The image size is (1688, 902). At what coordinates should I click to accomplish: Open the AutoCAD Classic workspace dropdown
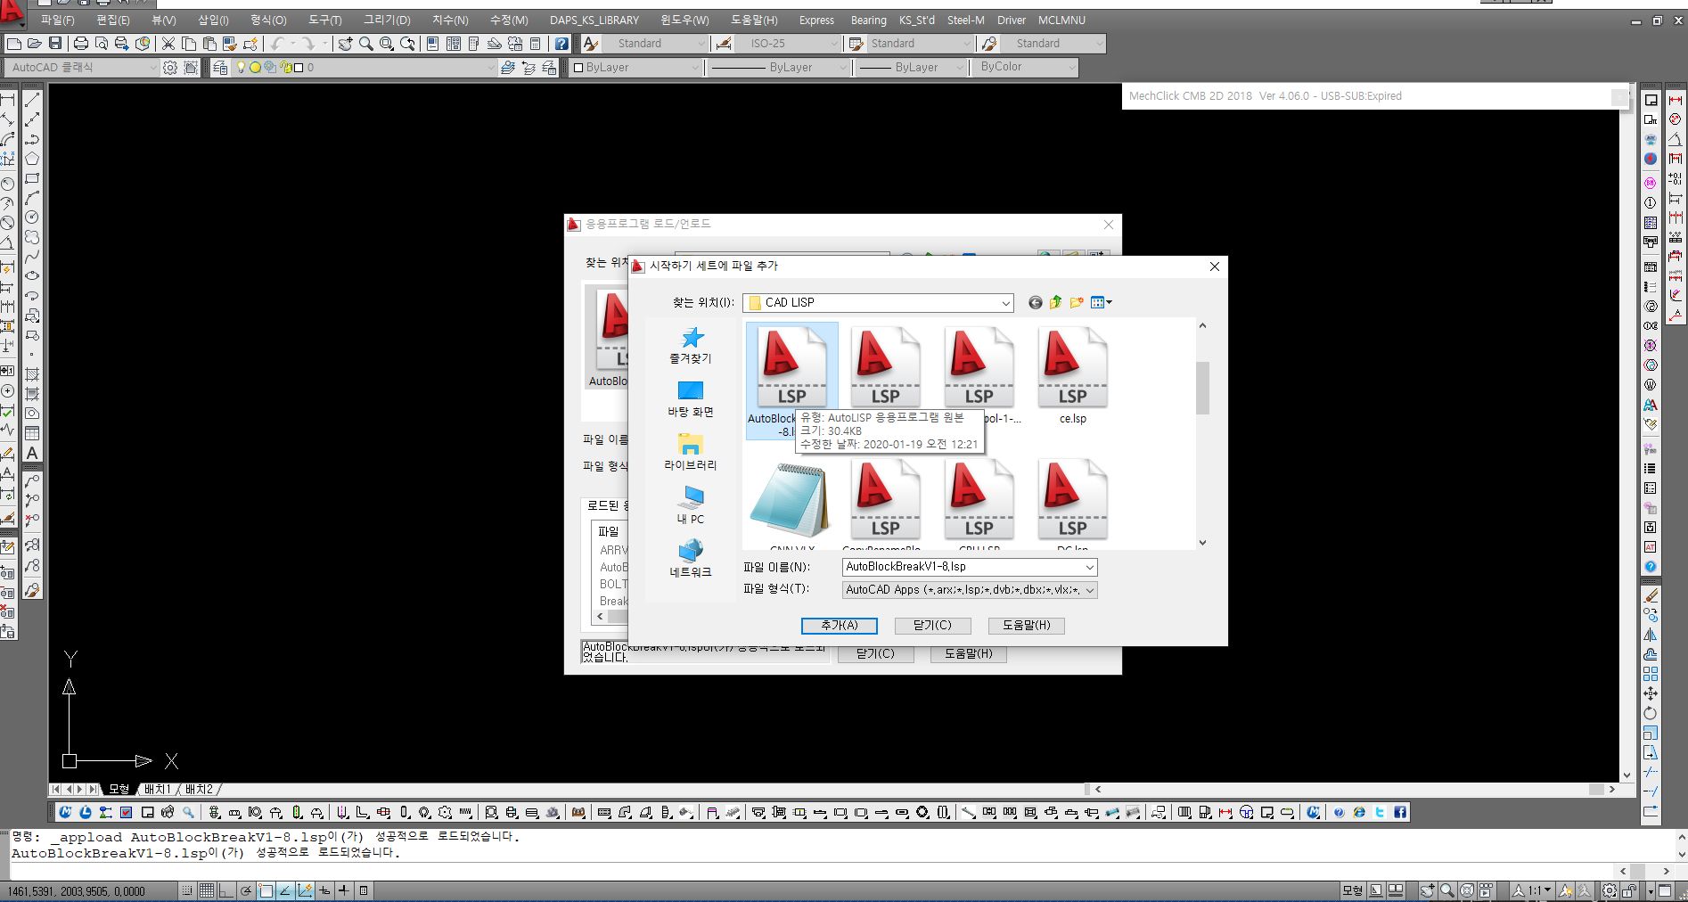[152, 68]
